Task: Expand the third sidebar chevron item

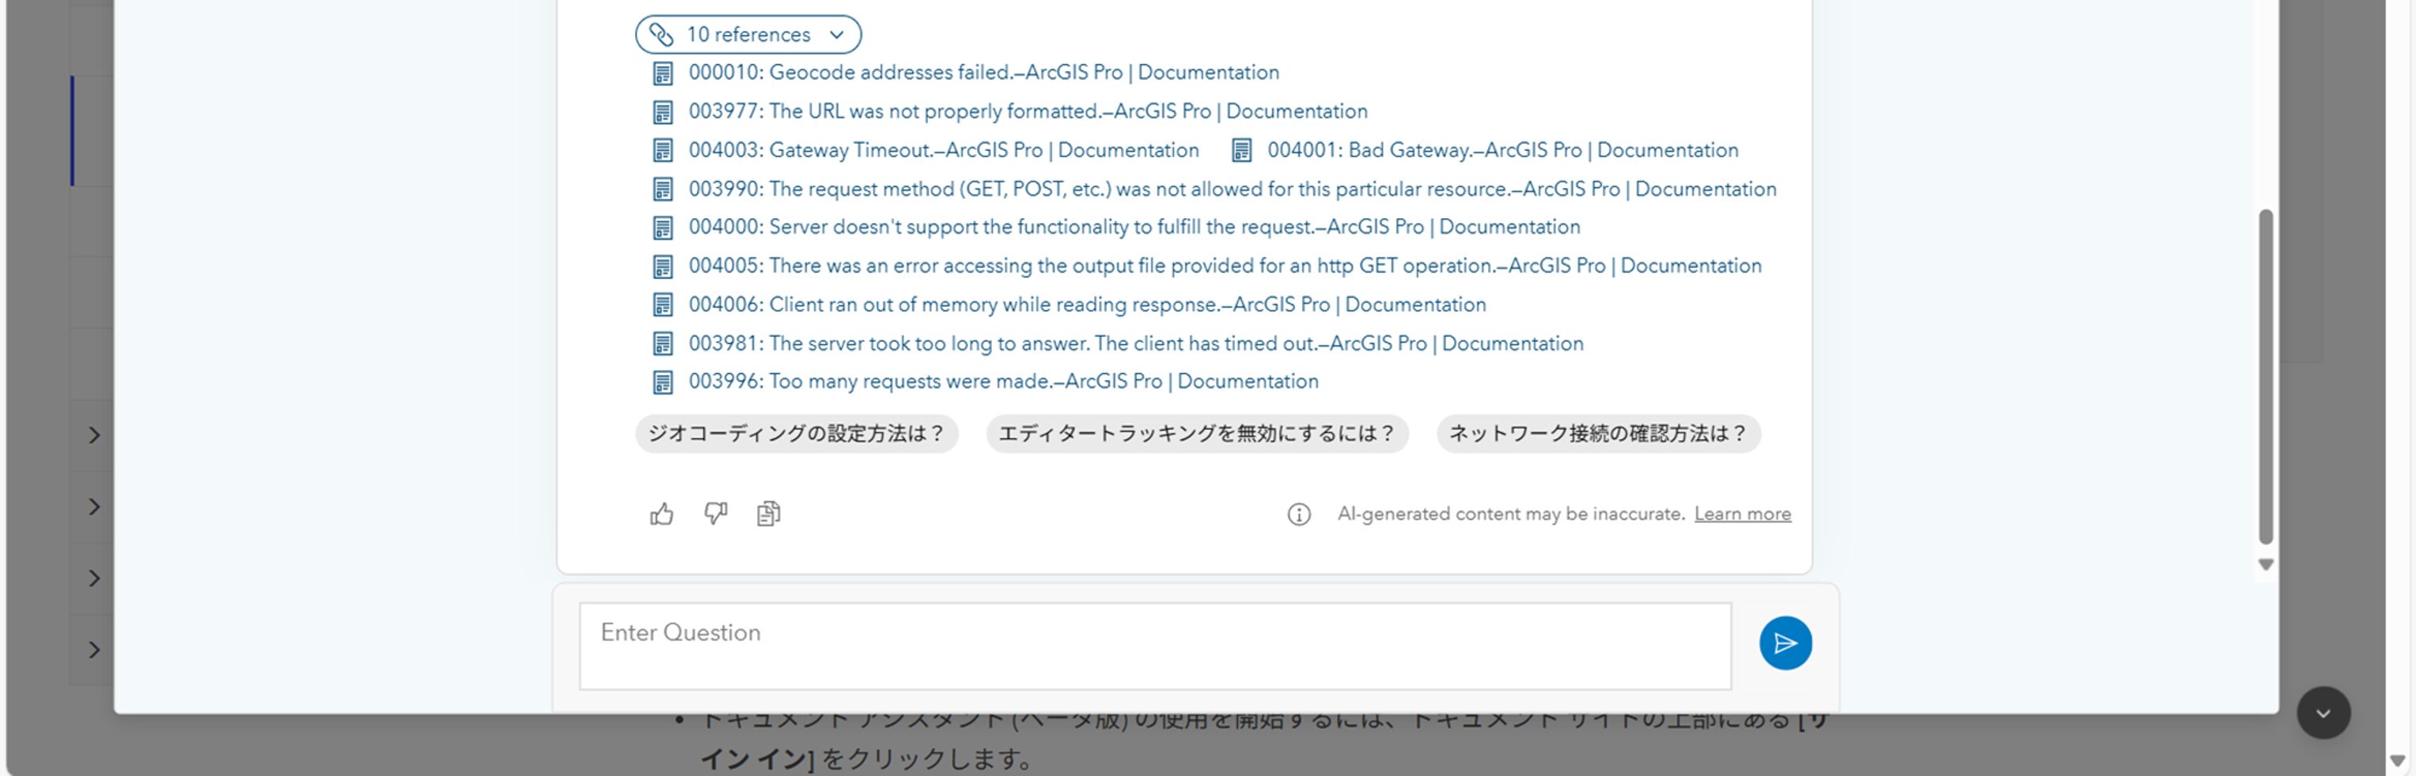Action: coord(94,578)
